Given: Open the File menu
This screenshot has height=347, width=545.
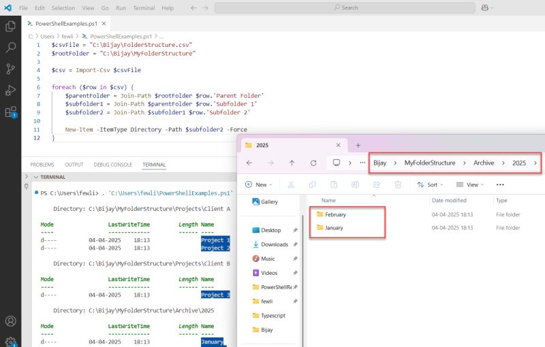Looking at the screenshot, I should [x=23, y=7].
